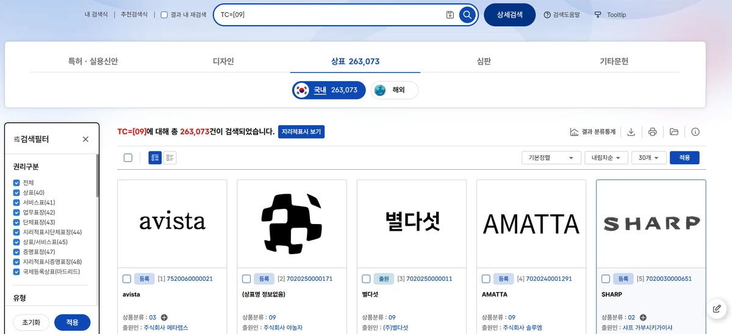The height and width of the screenshot is (334, 732).
Task: Click plus icon next to SHARP class 02
Action: 643,318
